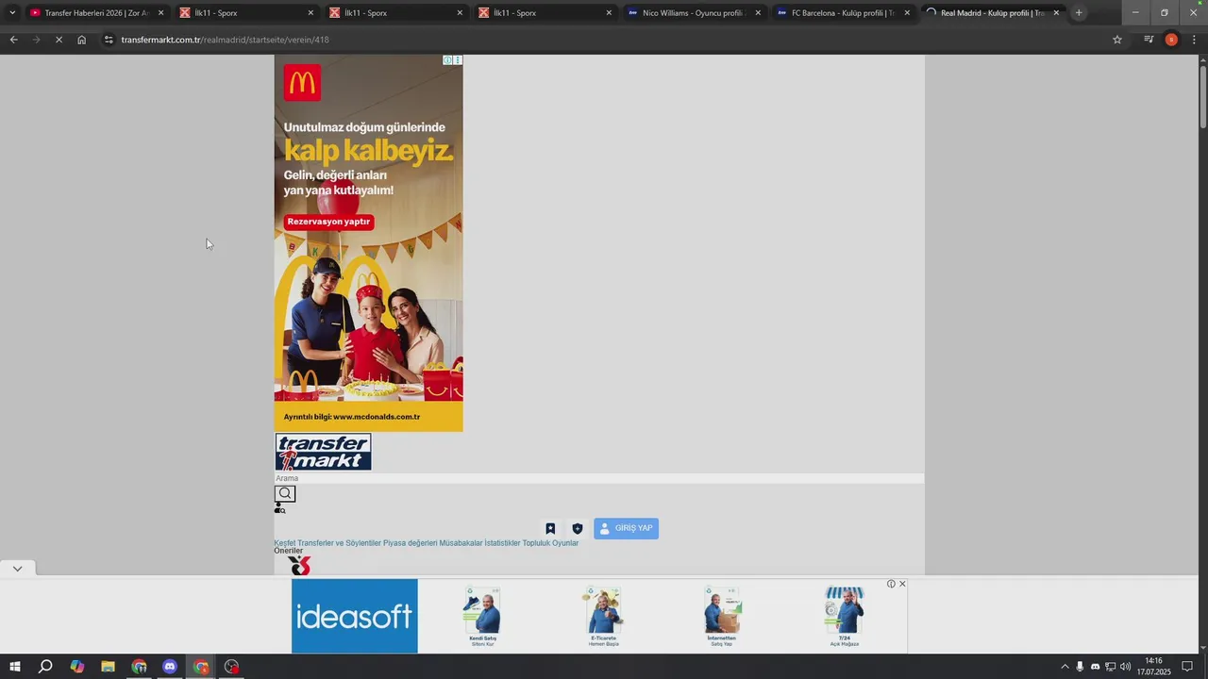
Task: Click Rezervasyon yaptır in McDonald's ad
Action: pyautogui.click(x=328, y=222)
